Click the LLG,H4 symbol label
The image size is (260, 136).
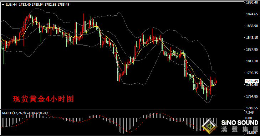coord(11,5)
